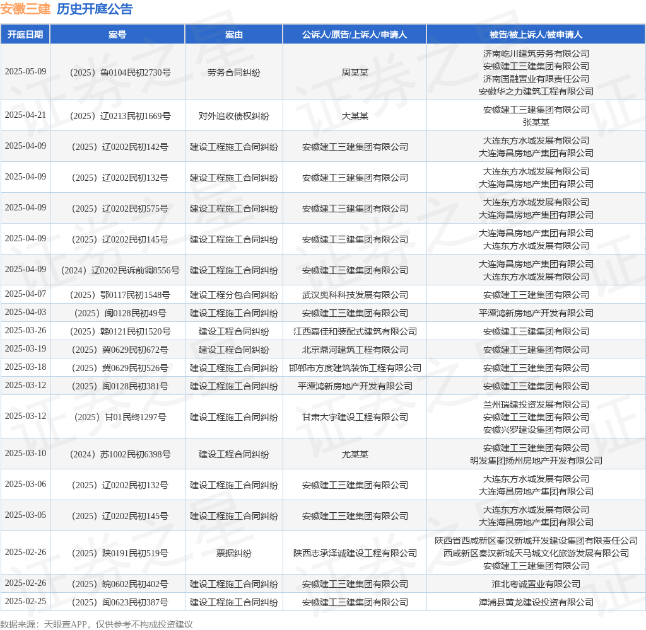Click plaintiff 大某某
646x630 pixels.
click(355, 116)
